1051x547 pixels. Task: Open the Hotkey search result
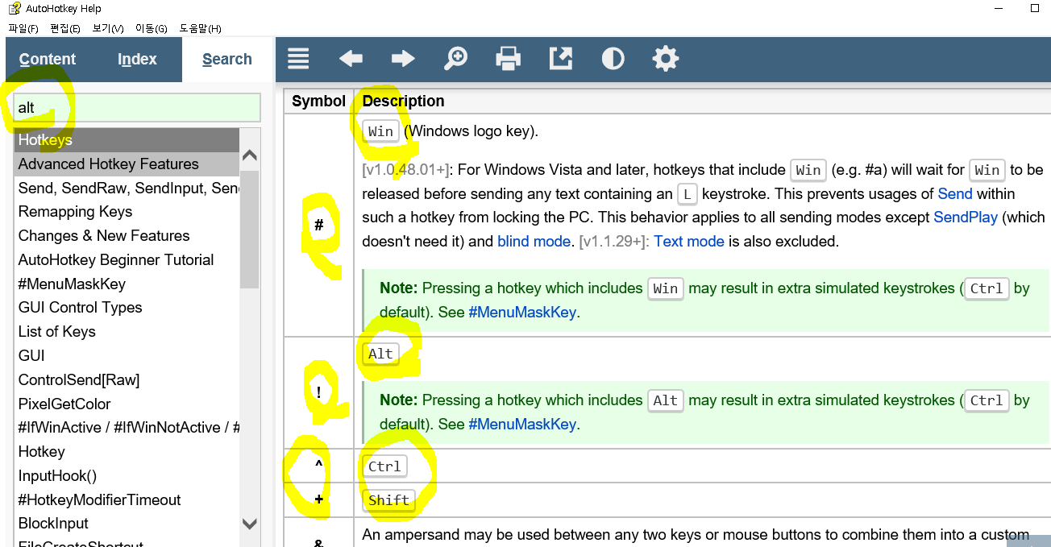127,452
